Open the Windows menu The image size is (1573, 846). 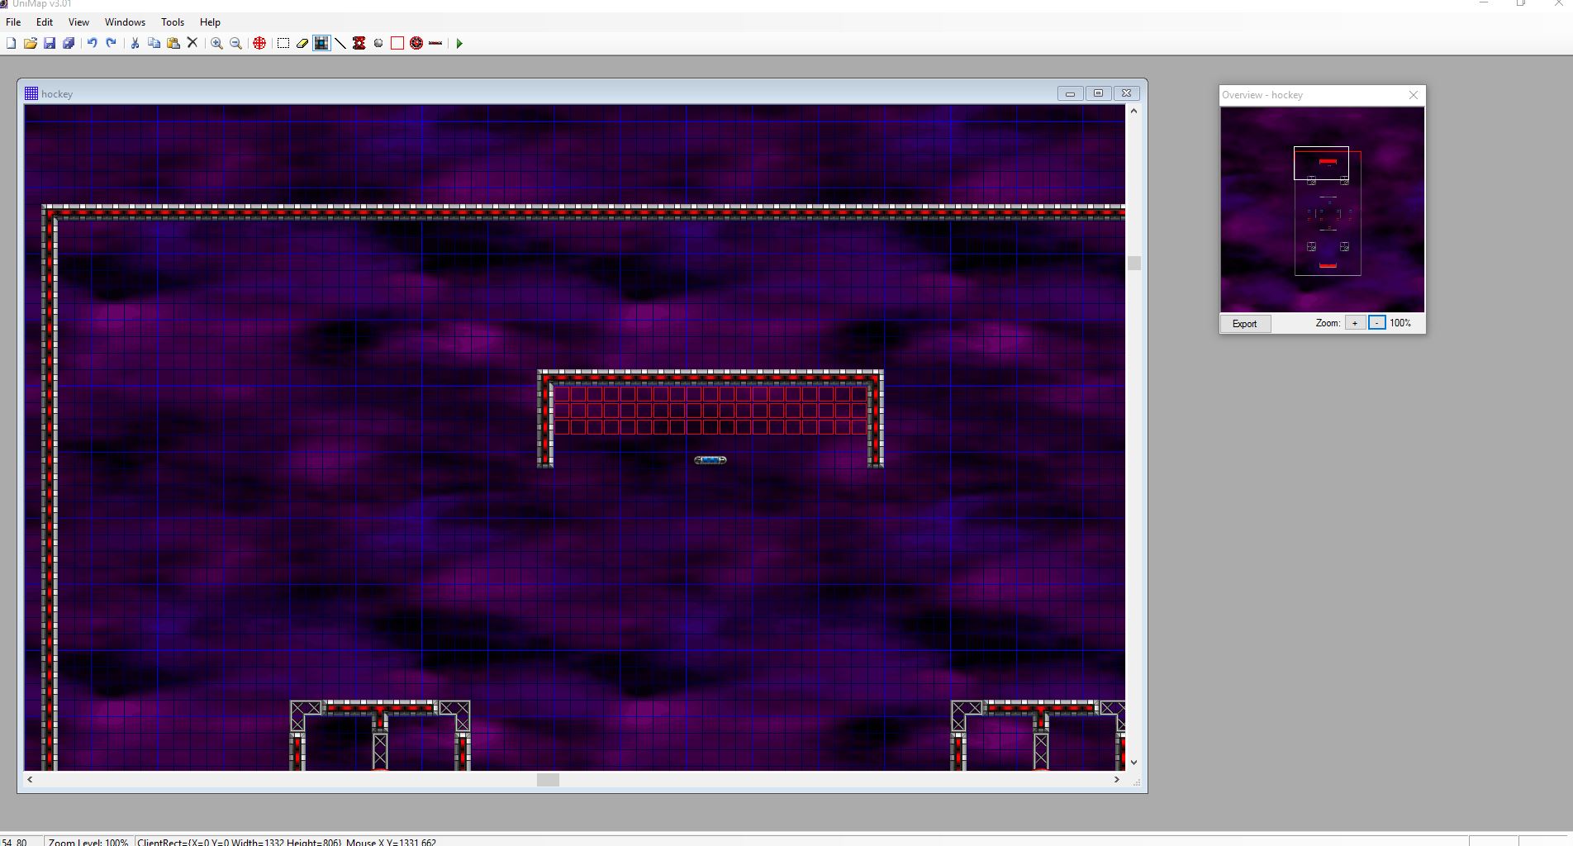pos(125,22)
